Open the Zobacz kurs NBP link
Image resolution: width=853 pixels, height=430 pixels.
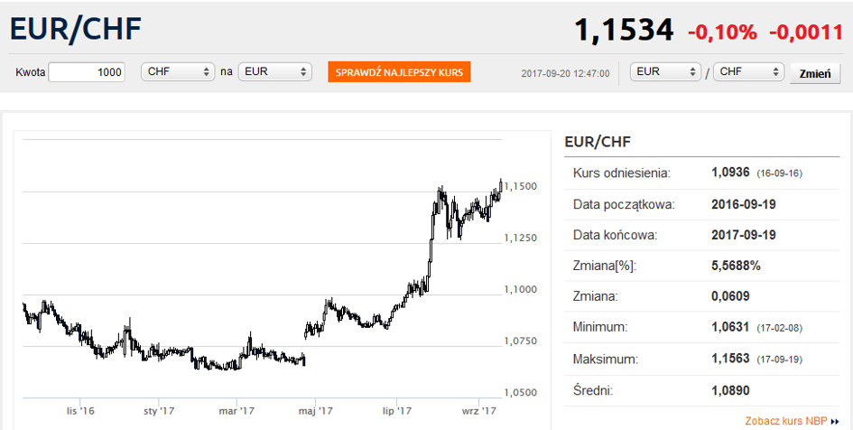786,421
